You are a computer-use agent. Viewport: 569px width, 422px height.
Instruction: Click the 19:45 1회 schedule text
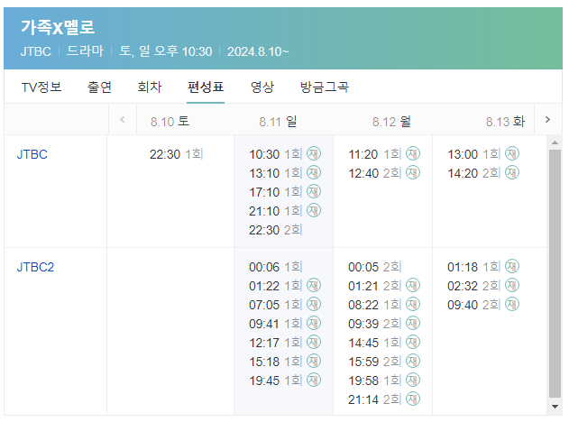click(x=275, y=381)
